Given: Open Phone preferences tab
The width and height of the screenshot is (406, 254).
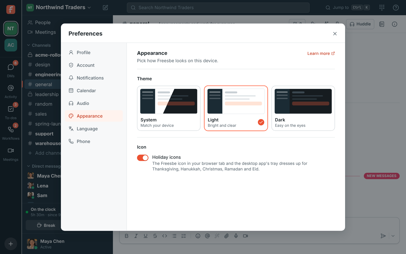Looking at the screenshot, I should (94, 141).
